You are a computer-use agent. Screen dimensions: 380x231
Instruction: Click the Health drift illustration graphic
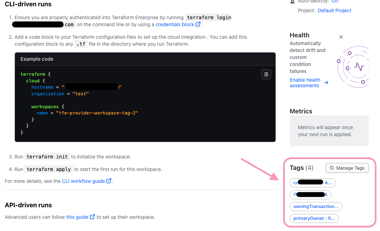(x=353, y=67)
